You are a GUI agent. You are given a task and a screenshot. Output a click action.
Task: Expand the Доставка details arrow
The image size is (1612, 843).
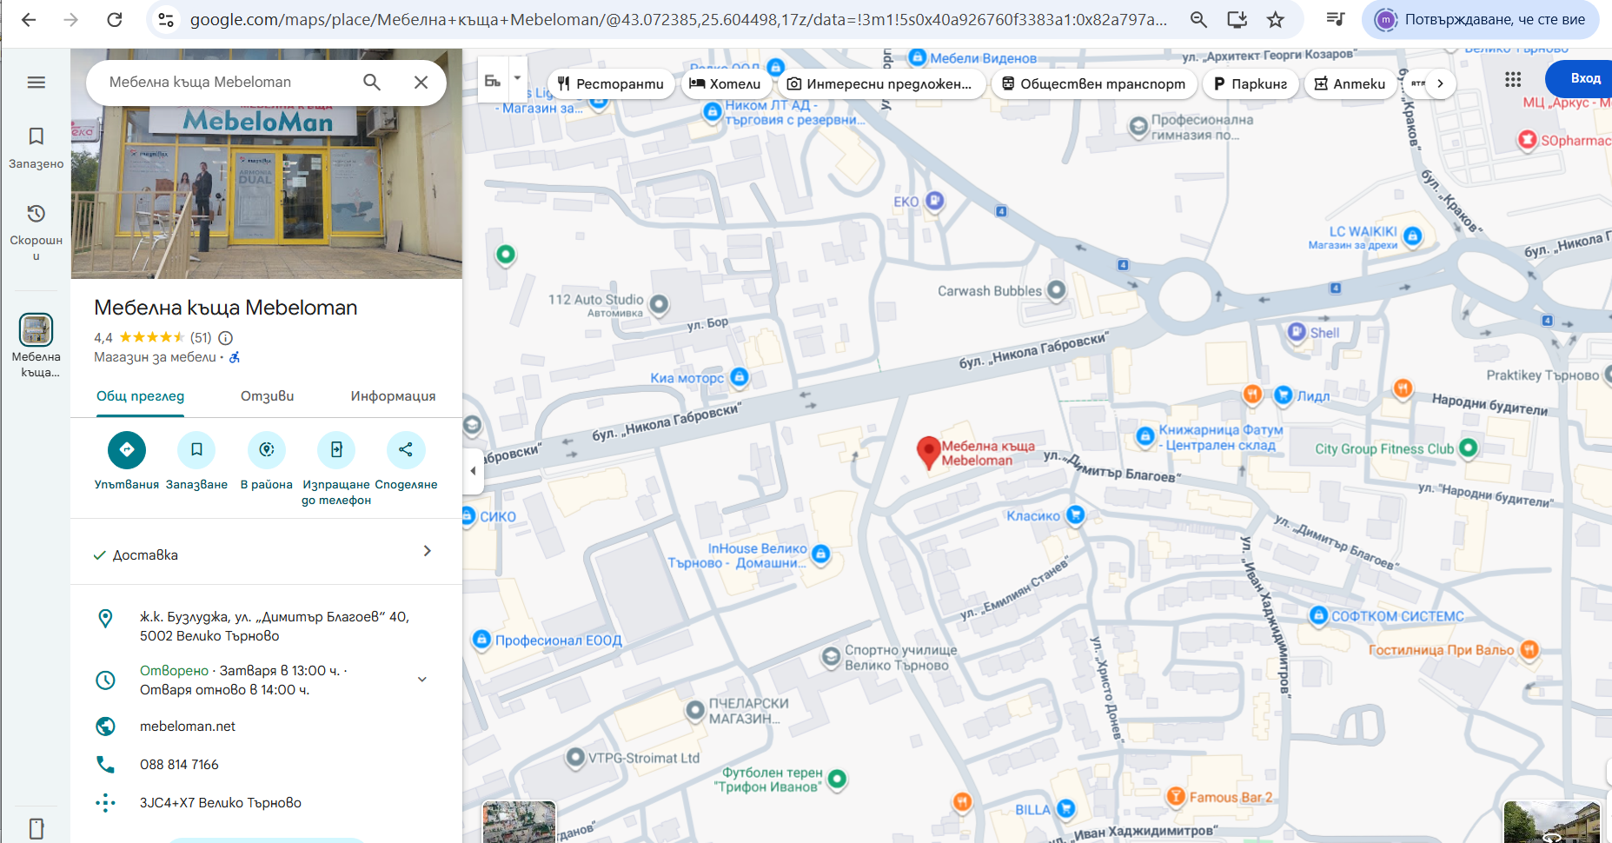pyautogui.click(x=427, y=551)
